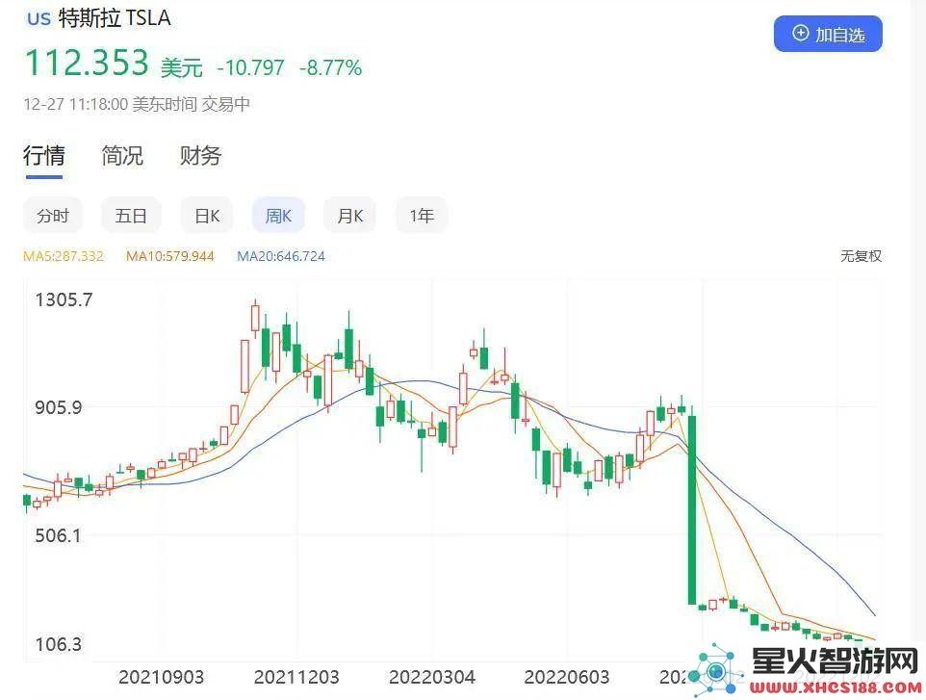Click the -10.797 price change value
The width and height of the screenshot is (926, 700).
pyautogui.click(x=250, y=67)
